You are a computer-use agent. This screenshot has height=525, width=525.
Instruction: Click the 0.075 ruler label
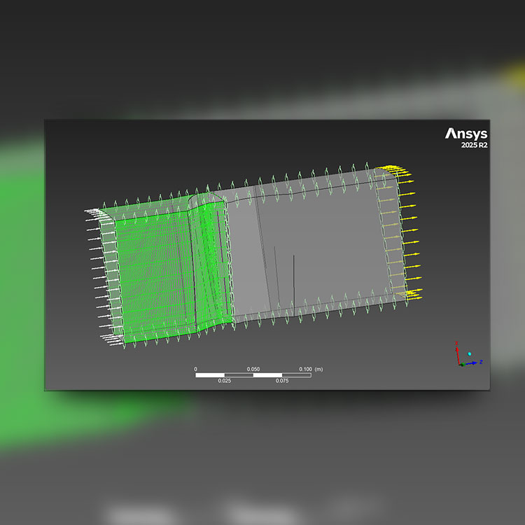tap(281, 381)
